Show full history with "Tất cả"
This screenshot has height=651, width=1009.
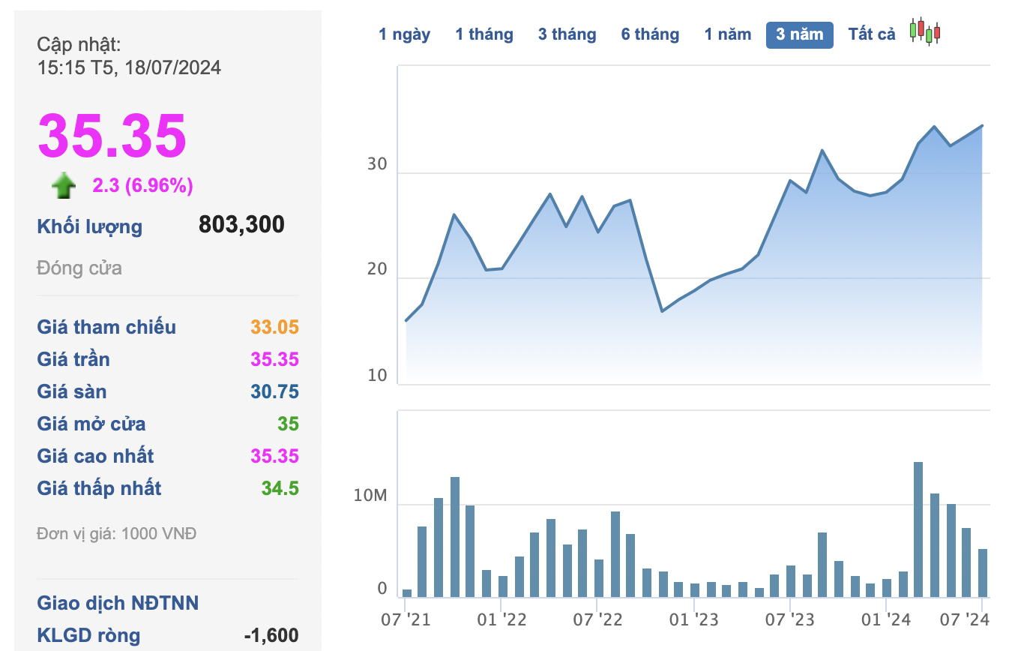pos(871,34)
